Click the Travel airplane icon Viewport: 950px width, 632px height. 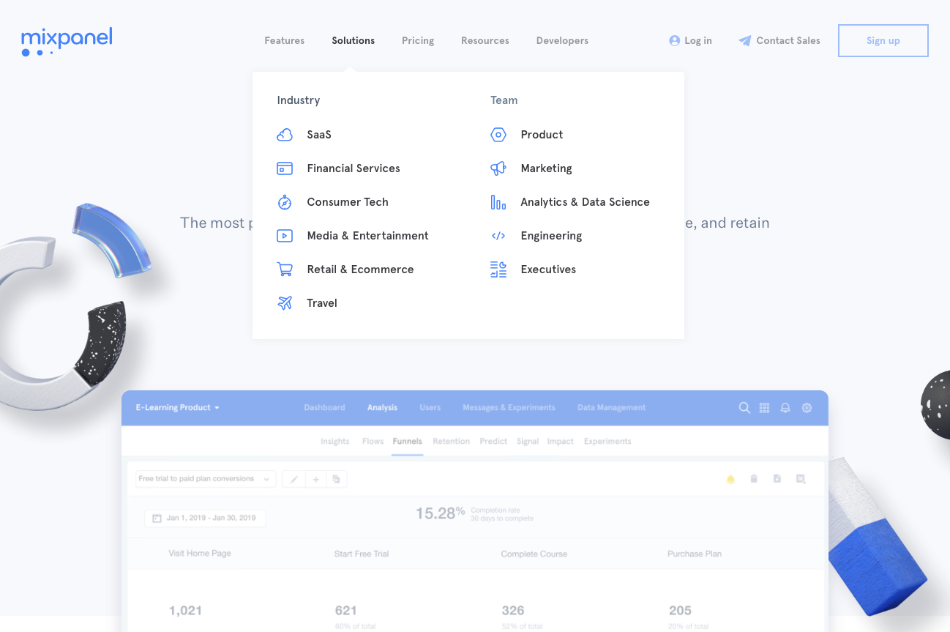(285, 303)
